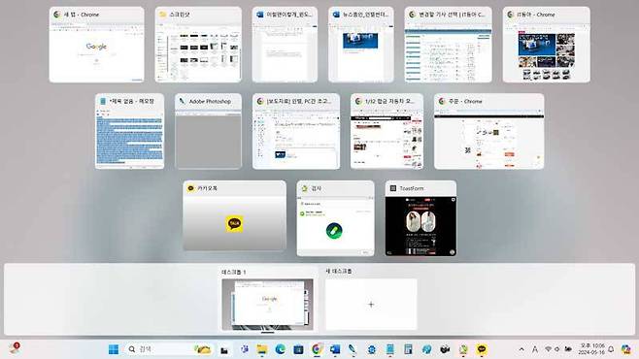Switch to the '주문 - Chrome' window
The height and width of the screenshot is (359, 639).
coord(489,131)
